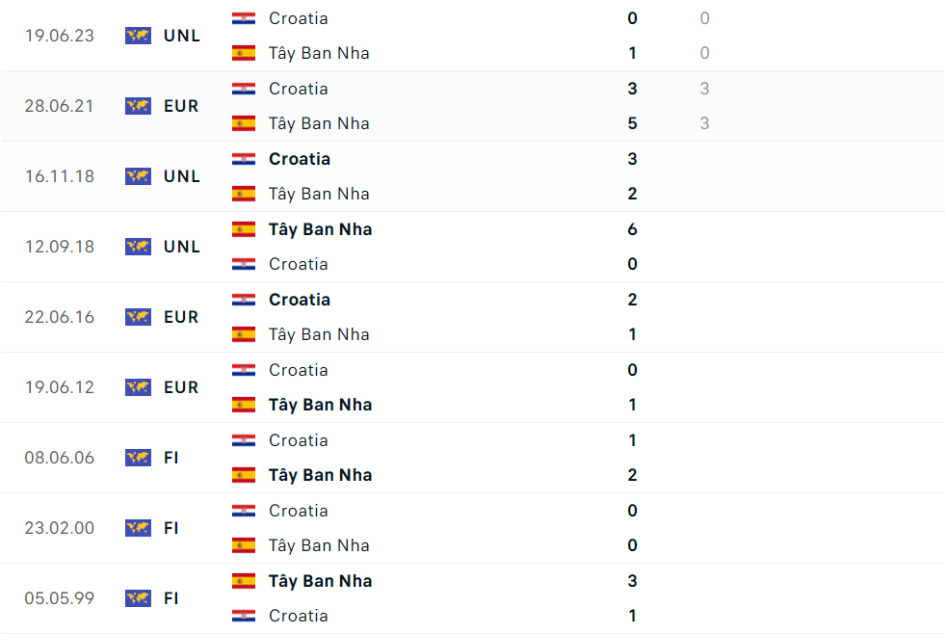This screenshot has height=634, width=945.
Task: Click the Croatia flag in the 23.02.00 match
Action: [x=244, y=511]
